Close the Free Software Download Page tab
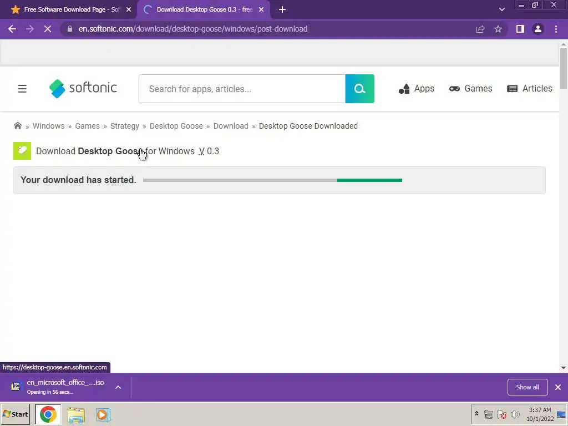Screen dimensions: 568x426 pos(129,10)
